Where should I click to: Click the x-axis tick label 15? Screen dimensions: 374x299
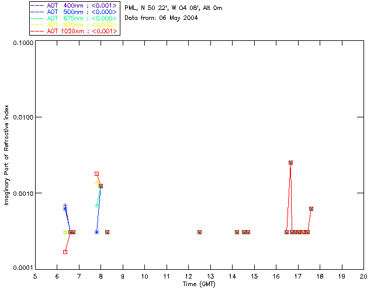[254, 276]
